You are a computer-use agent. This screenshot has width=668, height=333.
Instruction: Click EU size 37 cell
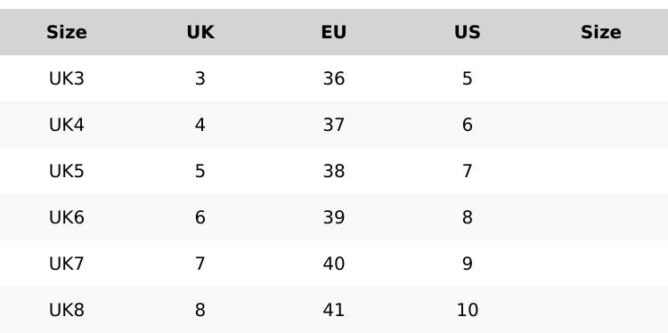334,125
